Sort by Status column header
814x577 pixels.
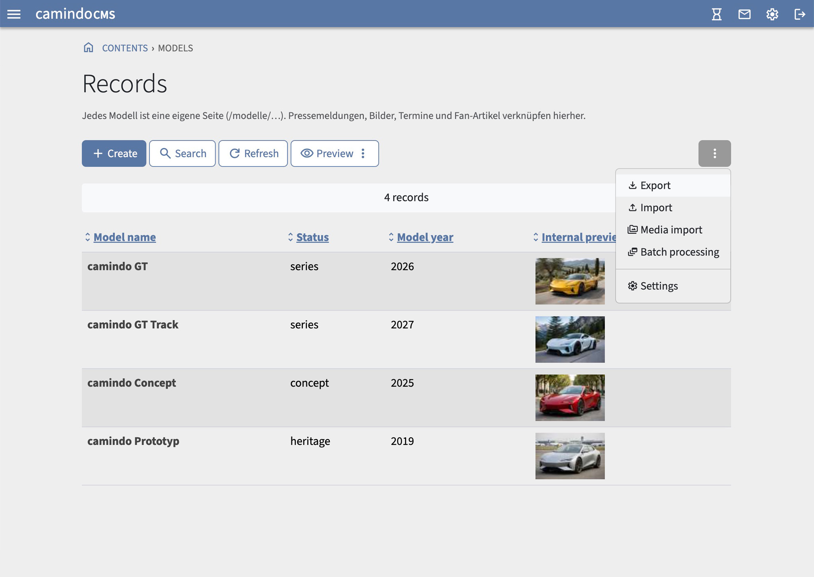click(312, 237)
